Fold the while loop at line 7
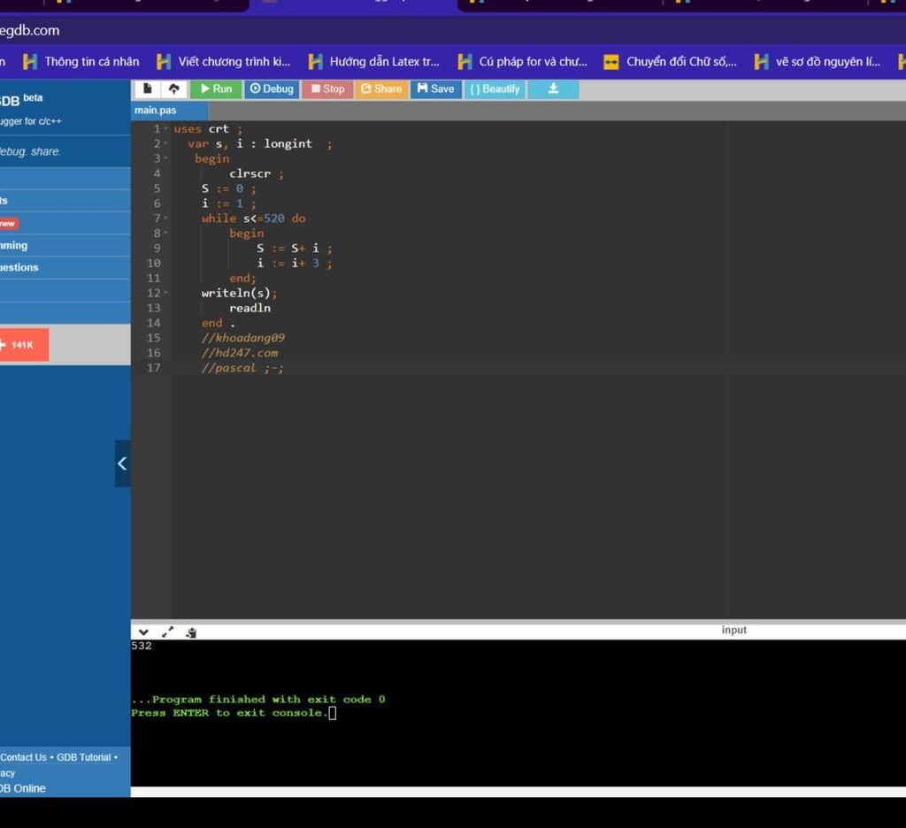 [165, 218]
